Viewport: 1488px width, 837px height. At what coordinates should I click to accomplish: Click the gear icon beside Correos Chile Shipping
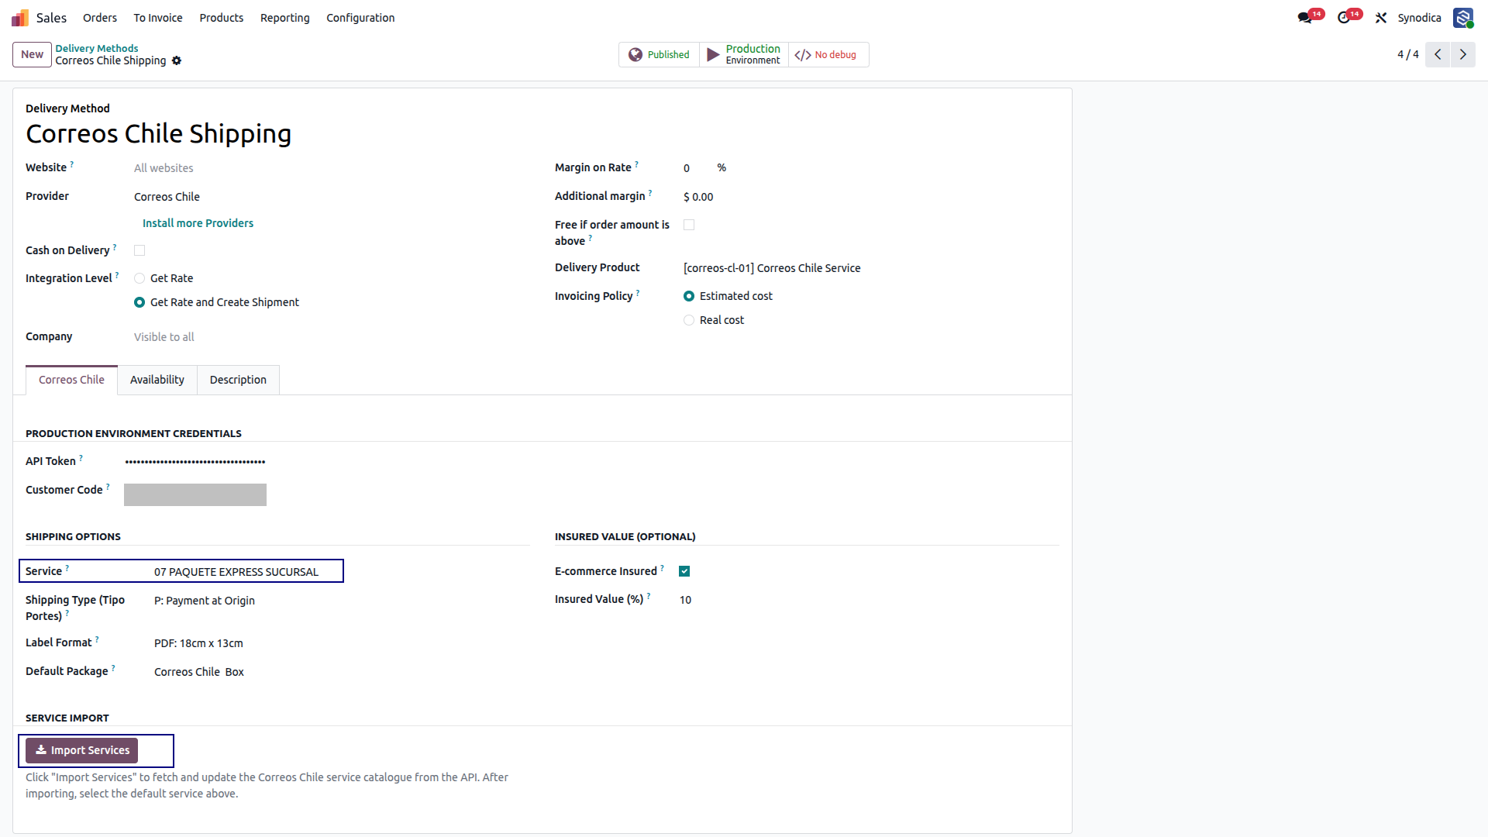(177, 60)
